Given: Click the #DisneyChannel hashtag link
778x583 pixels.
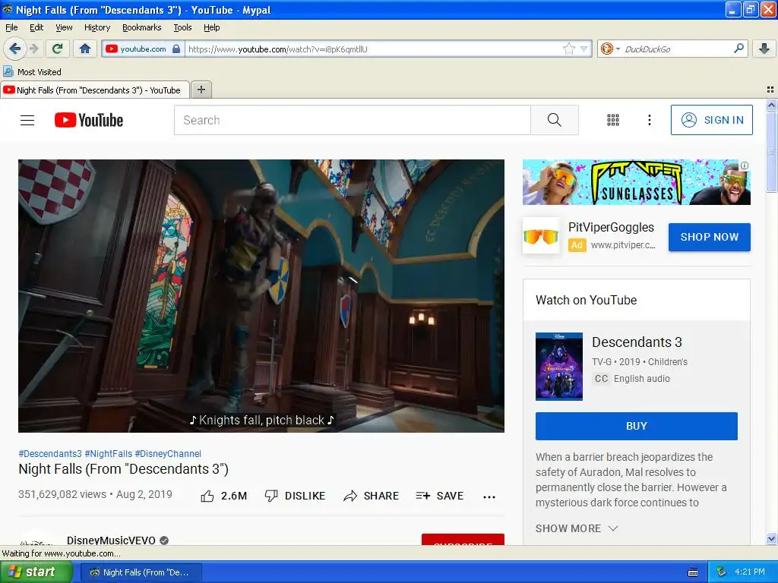Looking at the screenshot, I should (168, 454).
